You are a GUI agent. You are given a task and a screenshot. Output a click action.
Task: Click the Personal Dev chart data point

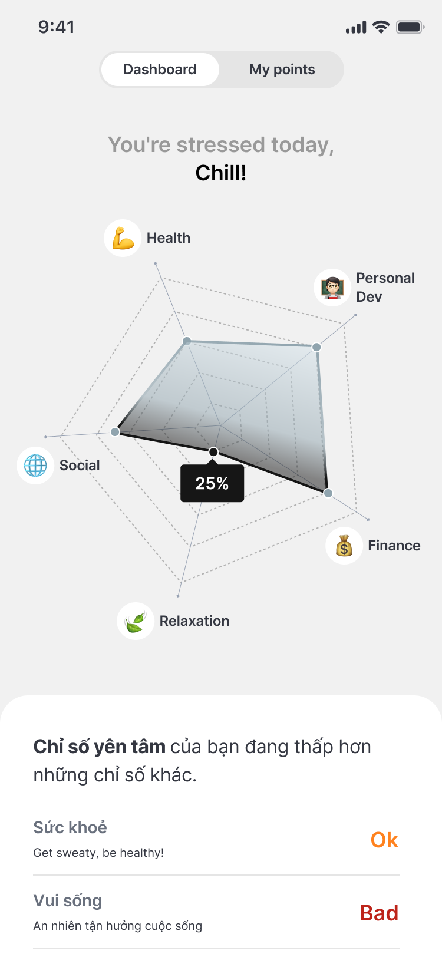tap(316, 347)
